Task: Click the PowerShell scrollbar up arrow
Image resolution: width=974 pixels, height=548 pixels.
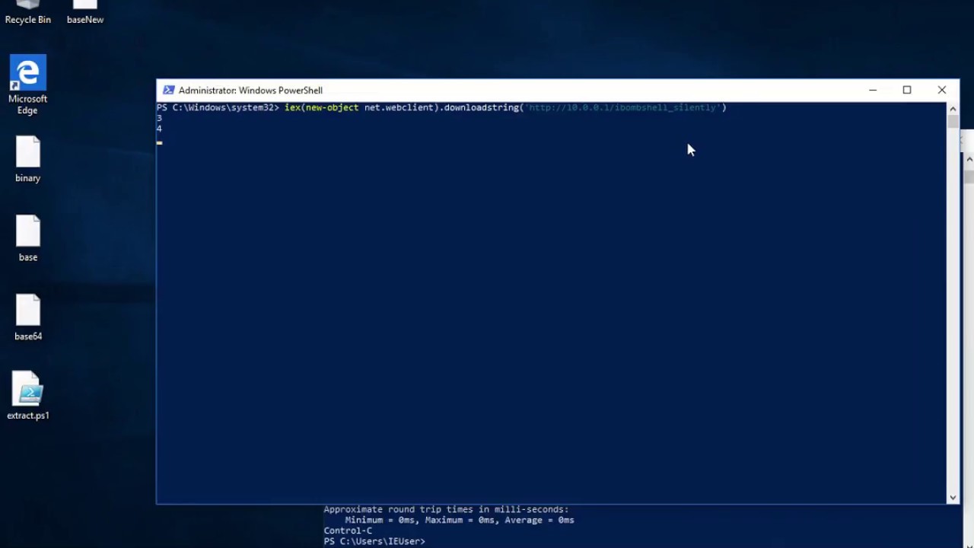Action: coord(953,109)
